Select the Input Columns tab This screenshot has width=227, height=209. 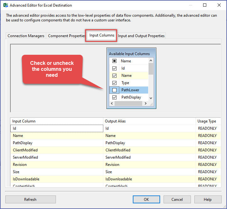[102, 35]
